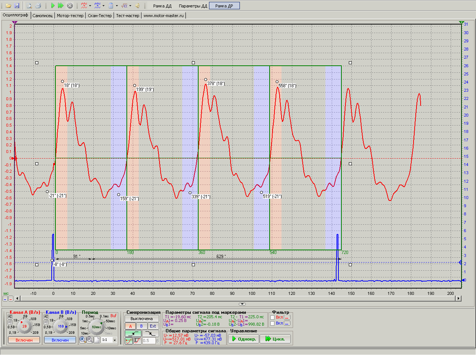Click the square root formula icon
Viewport: 476px width, 355px height.
point(124,6)
